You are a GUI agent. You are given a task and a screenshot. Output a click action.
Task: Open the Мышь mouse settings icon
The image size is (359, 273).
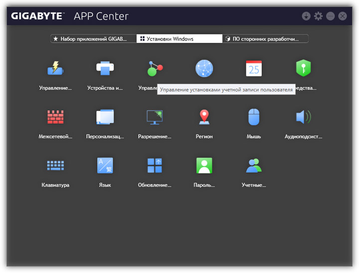pos(254,117)
